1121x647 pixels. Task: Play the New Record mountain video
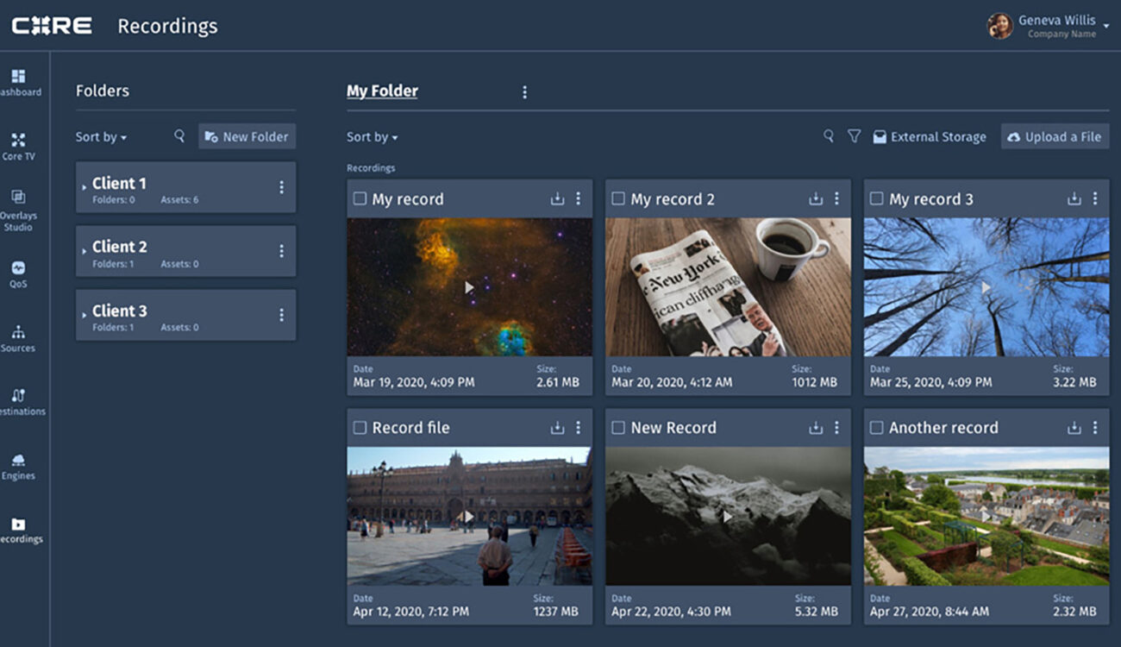click(x=728, y=516)
